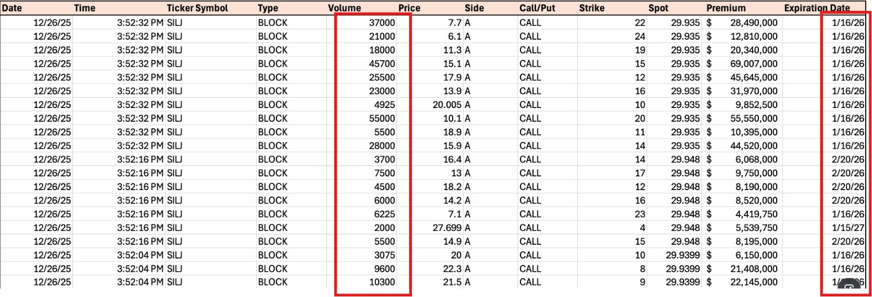Select the premium cell 55,550,000
Viewport: 872px width, 297px height.
754,118
